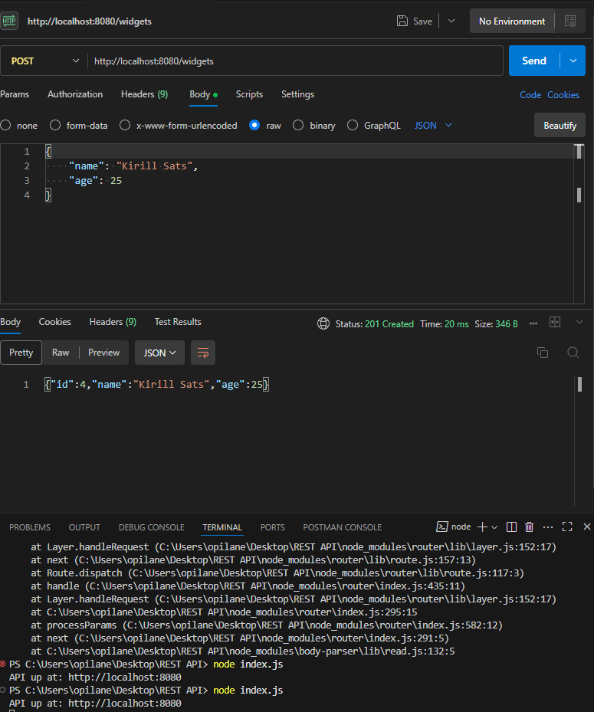Toggle response line wrap icon

click(203, 353)
